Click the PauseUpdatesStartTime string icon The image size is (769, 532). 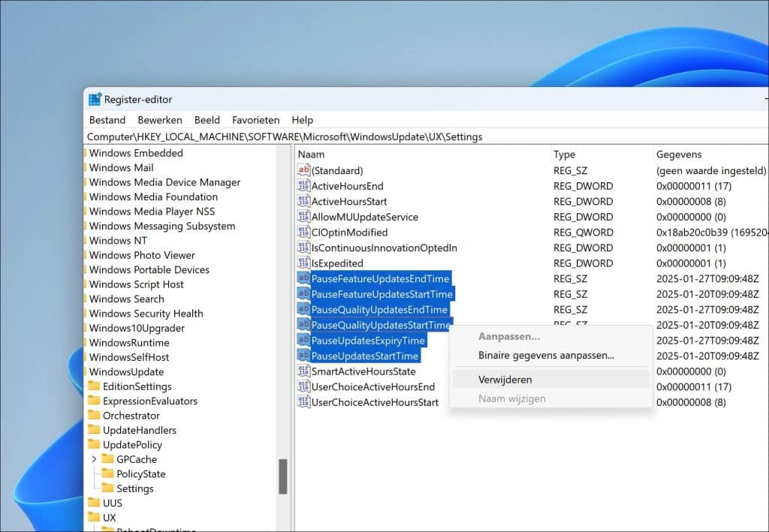click(x=303, y=356)
